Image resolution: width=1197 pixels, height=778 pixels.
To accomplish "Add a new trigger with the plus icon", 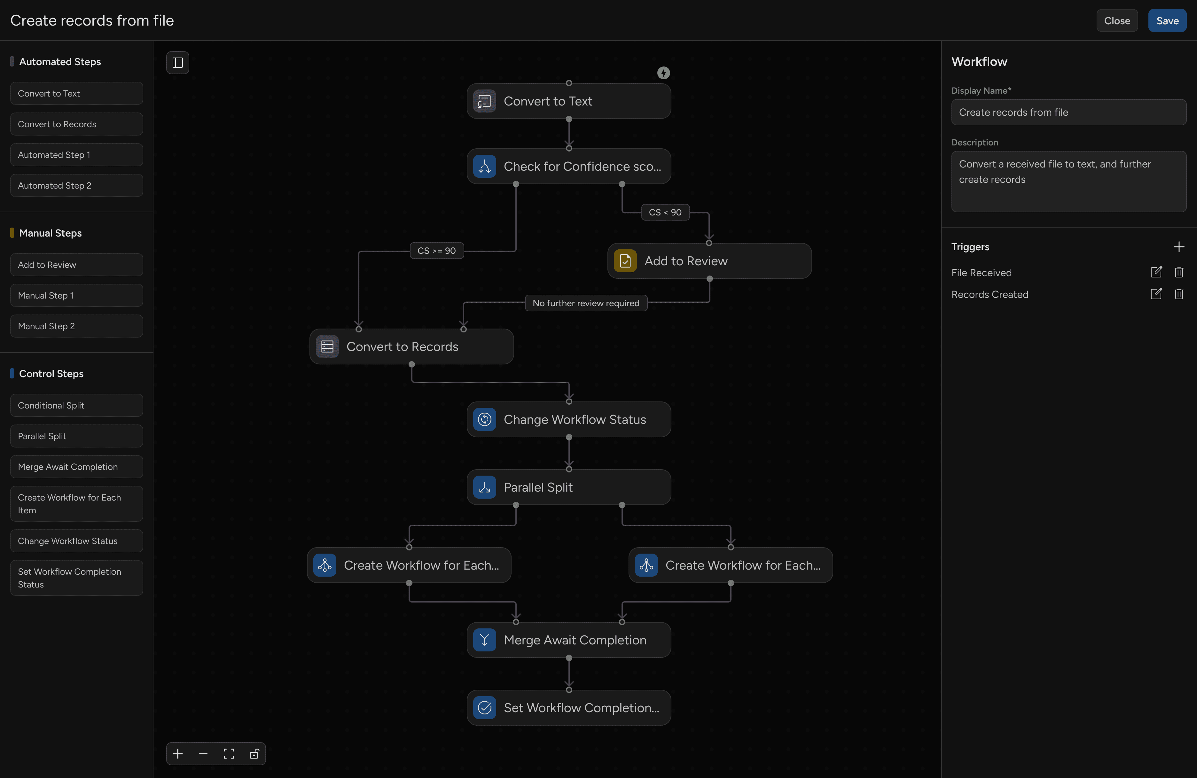I will point(1179,246).
